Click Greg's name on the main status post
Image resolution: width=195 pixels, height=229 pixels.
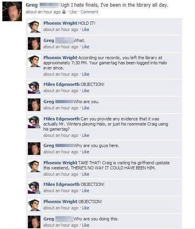(x=31, y=5)
